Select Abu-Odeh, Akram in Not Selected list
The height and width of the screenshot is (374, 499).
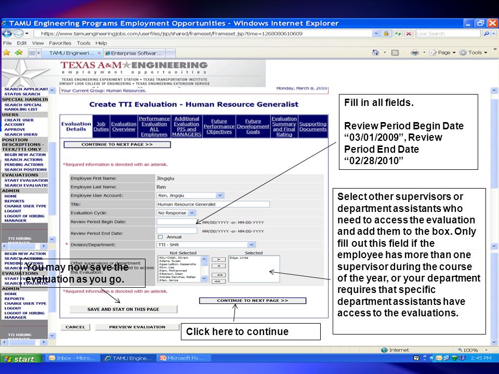(x=174, y=258)
